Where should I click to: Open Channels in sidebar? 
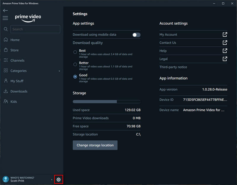pyautogui.click(x=17, y=60)
